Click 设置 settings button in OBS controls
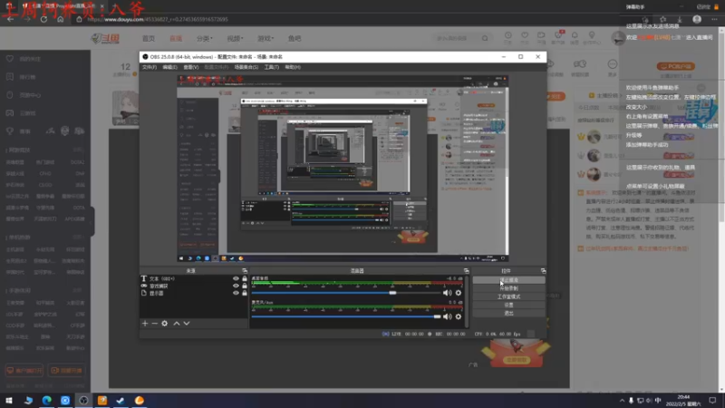Image resolution: width=725 pixels, height=408 pixels. 508,305
